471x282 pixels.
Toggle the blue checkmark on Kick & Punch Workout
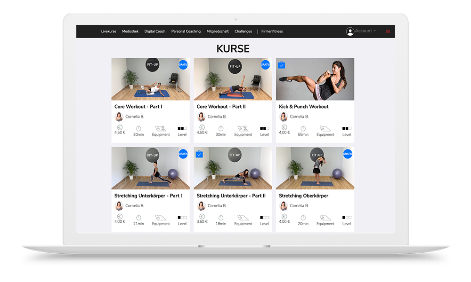tap(281, 65)
